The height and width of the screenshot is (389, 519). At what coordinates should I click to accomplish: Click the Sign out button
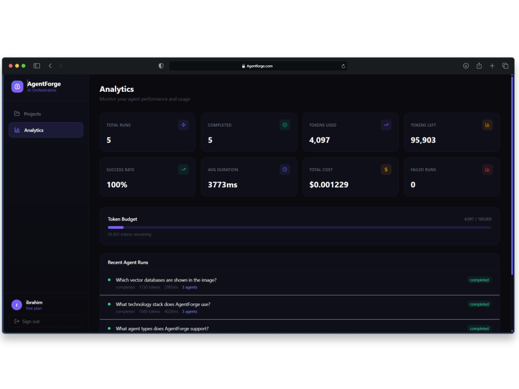(x=46, y=321)
